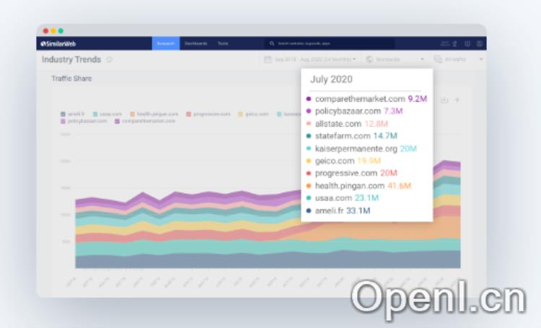Click policybazaar.com 7.3M in the tooltip

pos(354,111)
